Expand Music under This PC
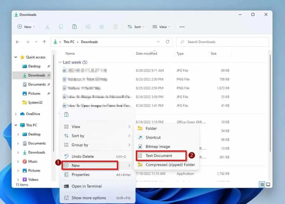Image resolution: width=285 pixels, height=204 pixels. [x=18, y=161]
